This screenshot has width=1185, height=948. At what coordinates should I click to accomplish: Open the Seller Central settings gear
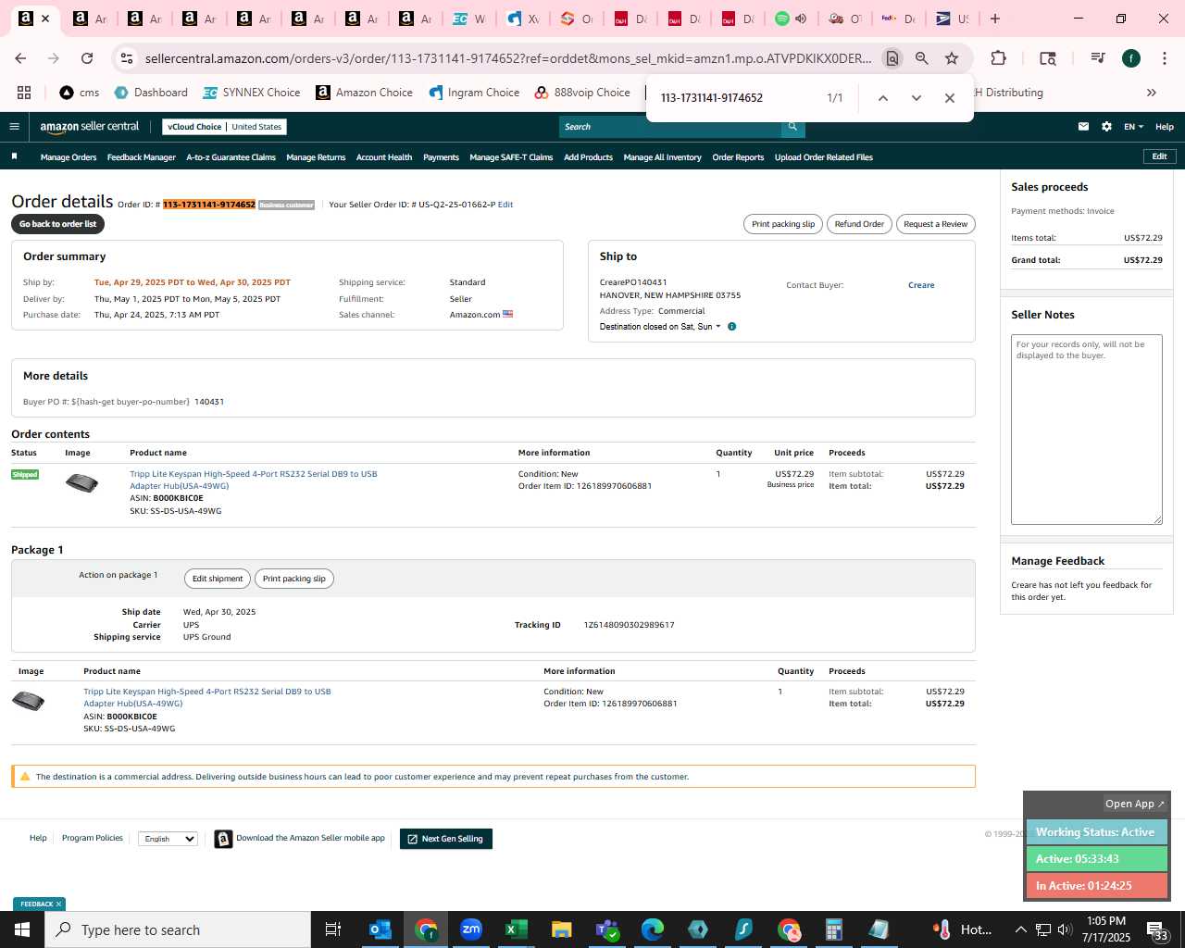(1106, 127)
